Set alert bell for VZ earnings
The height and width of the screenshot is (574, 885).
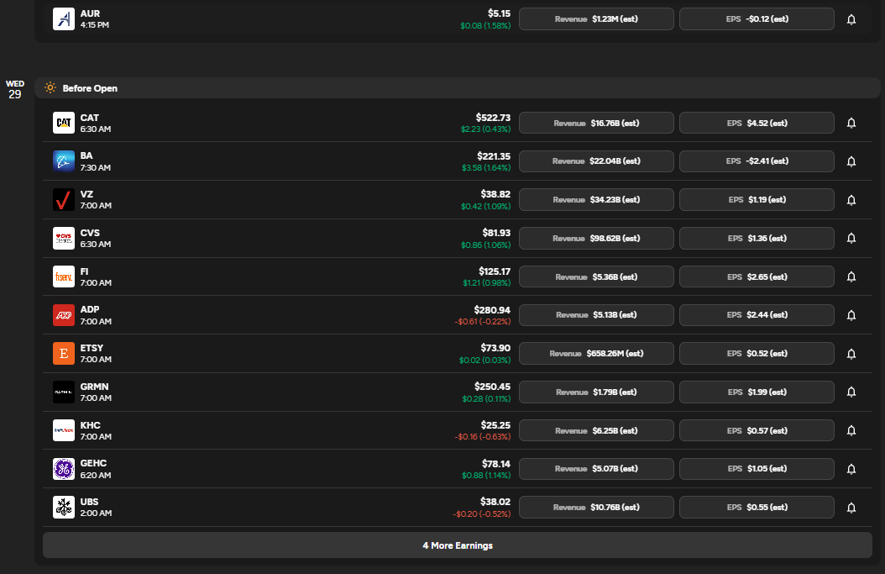pyautogui.click(x=851, y=199)
